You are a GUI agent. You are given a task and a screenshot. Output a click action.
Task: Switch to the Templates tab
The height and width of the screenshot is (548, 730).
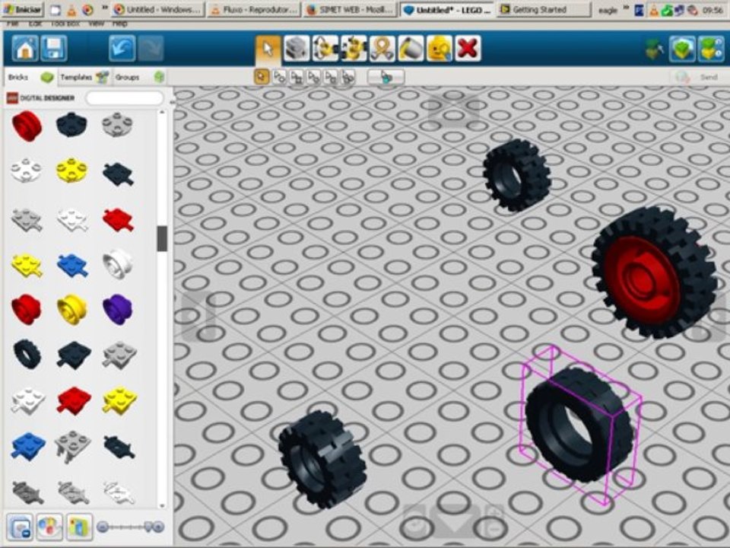click(84, 78)
